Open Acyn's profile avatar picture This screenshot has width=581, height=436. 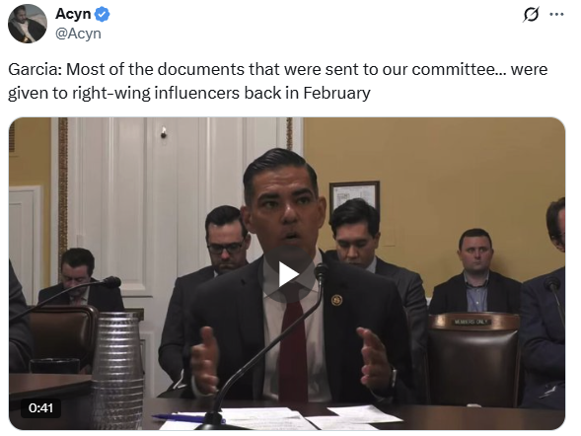coord(28,24)
